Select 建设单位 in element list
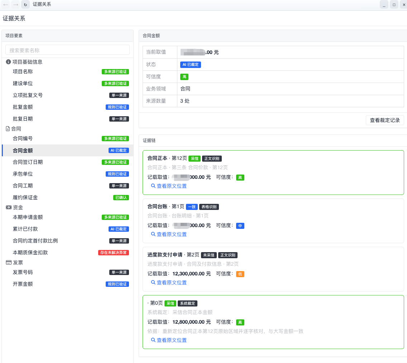 [x=67, y=83]
